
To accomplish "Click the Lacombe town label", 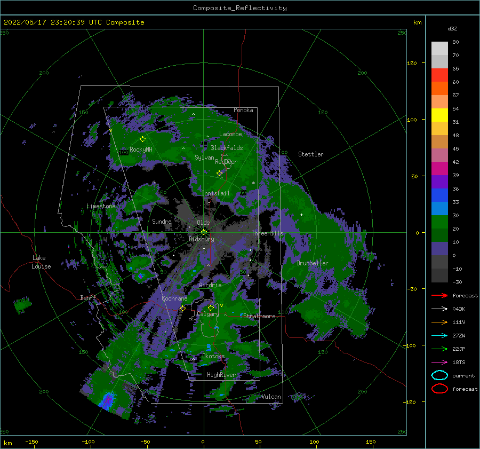I will point(230,134).
